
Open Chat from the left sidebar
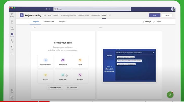click(12, 21)
